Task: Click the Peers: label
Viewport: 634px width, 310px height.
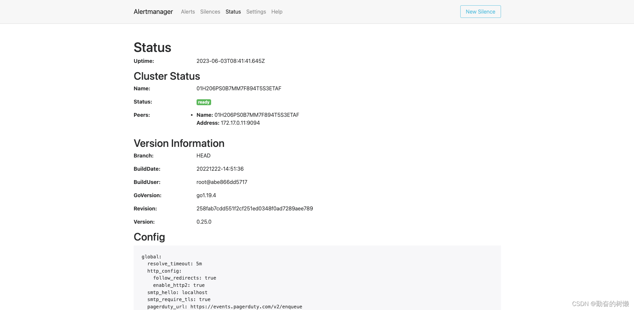Action: 142,115
